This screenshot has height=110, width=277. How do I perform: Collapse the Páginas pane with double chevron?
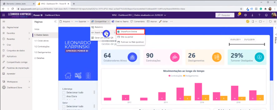click(x=55, y=22)
